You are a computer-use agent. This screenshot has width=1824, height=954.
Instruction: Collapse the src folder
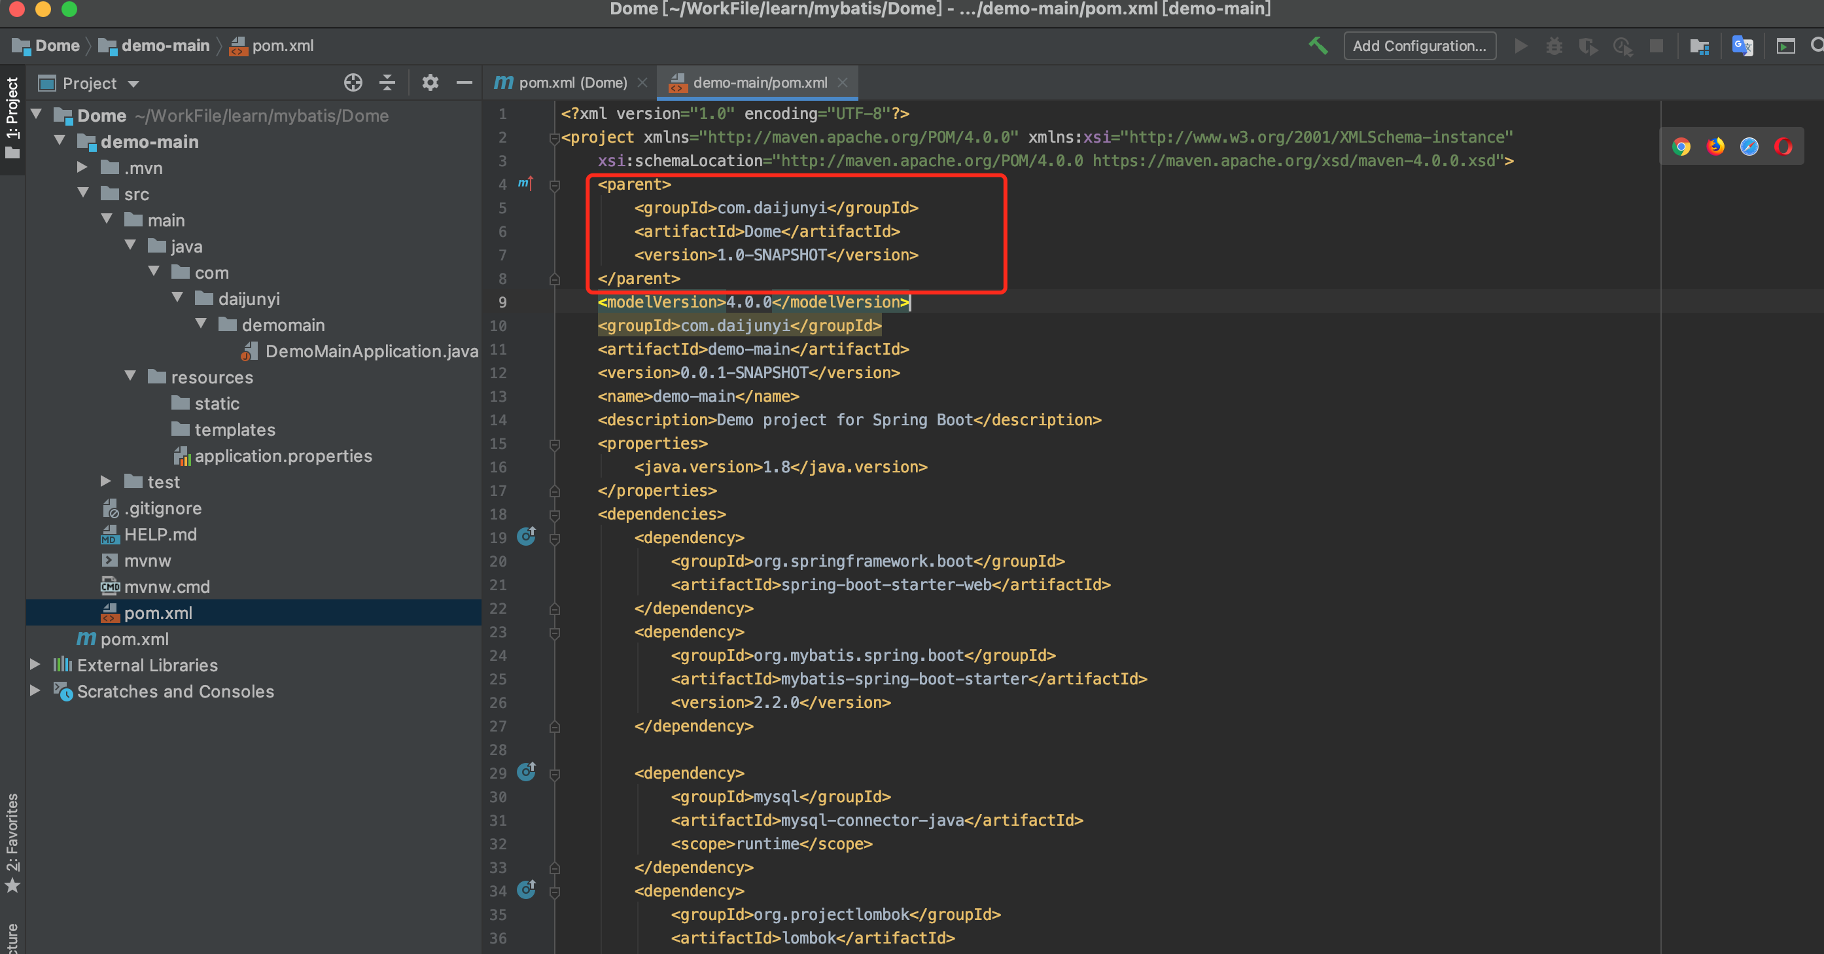83,193
